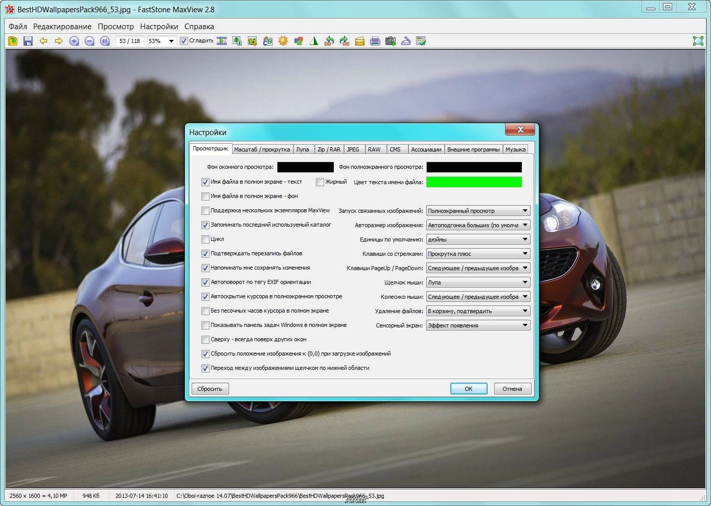Open Adjust Colors squares icon
Image resolution: width=711 pixels, height=506 pixels.
tap(299, 41)
